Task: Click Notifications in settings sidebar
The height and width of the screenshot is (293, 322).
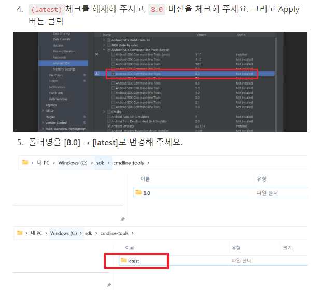Action: [57, 87]
